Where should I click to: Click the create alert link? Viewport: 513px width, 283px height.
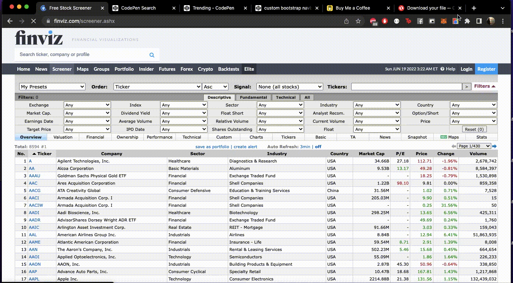245,147
